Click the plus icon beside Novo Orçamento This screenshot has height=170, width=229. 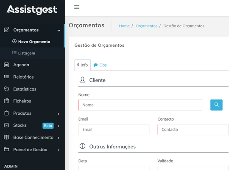click(x=14, y=42)
